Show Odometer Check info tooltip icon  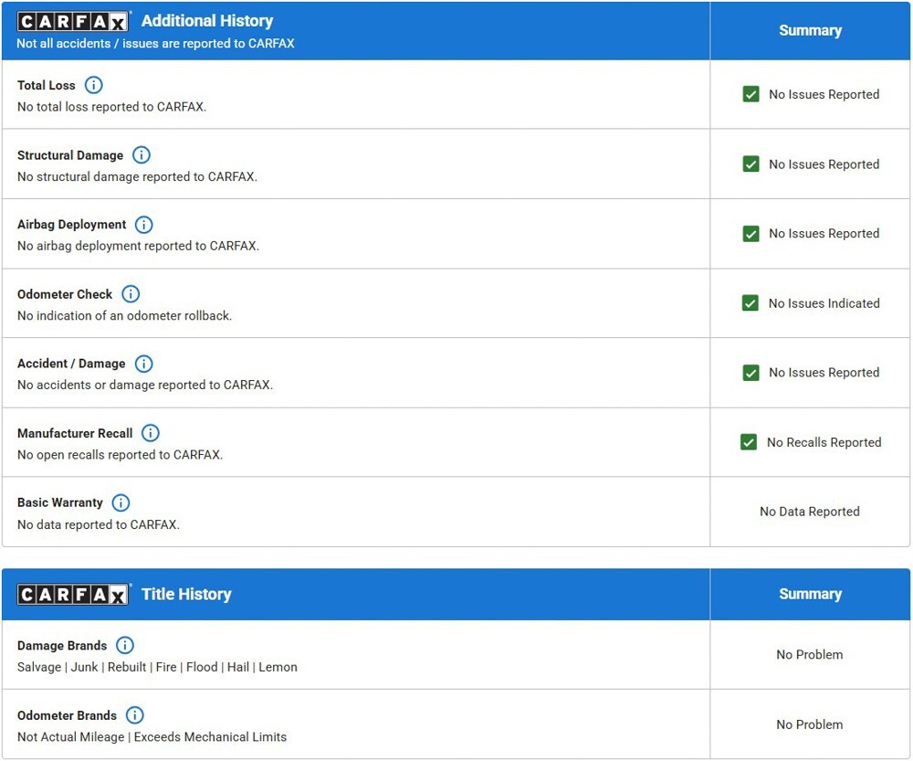point(131,294)
